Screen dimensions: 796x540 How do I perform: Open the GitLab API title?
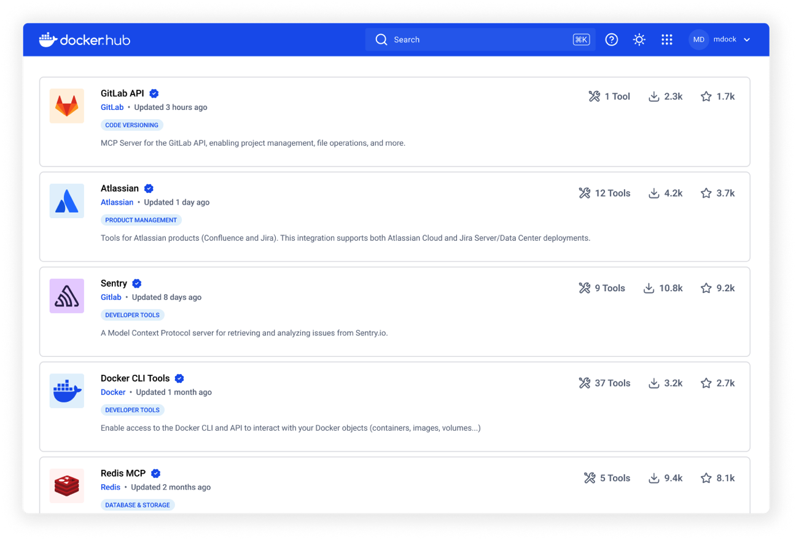122,93
